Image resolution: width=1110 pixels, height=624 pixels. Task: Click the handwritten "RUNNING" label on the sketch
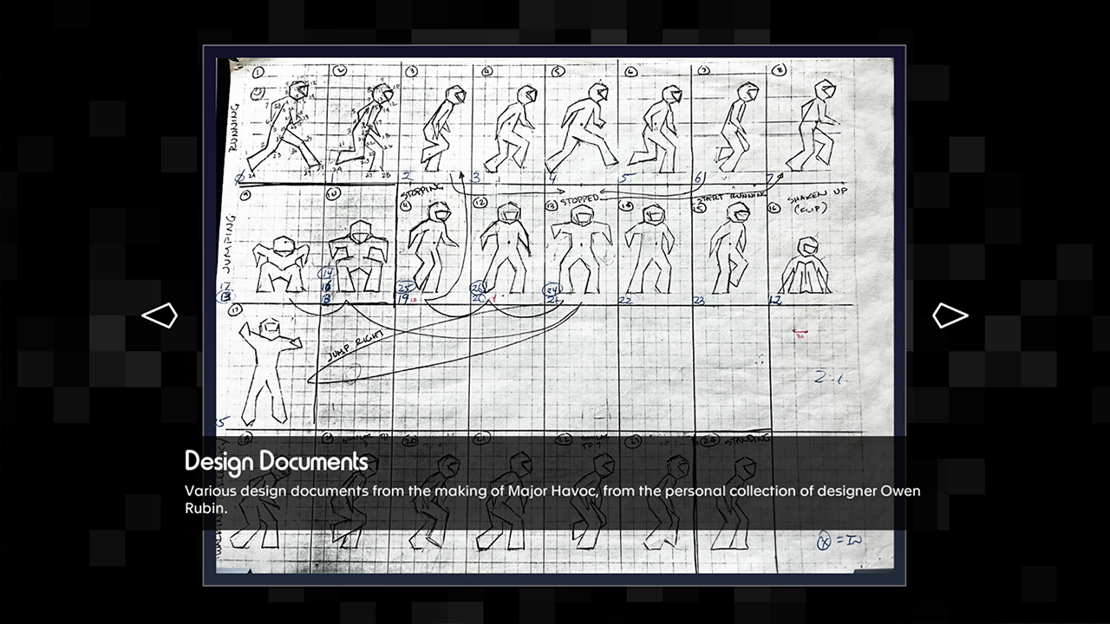click(x=233, y=127)
